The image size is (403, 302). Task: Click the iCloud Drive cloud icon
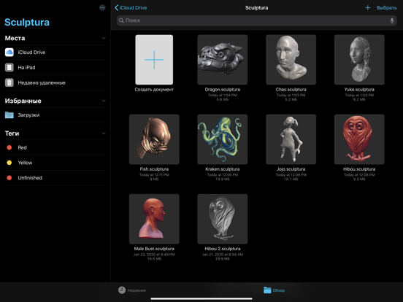point(9,52)
